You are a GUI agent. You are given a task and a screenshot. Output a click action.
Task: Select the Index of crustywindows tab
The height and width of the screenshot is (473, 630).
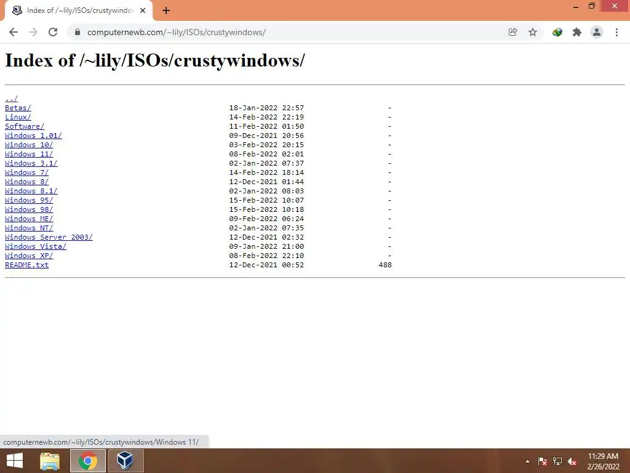(79, 10)
